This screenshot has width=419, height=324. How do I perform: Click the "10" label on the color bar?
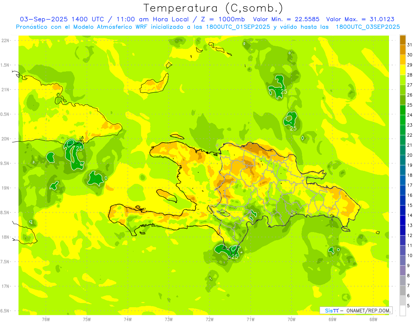point(410,255)
